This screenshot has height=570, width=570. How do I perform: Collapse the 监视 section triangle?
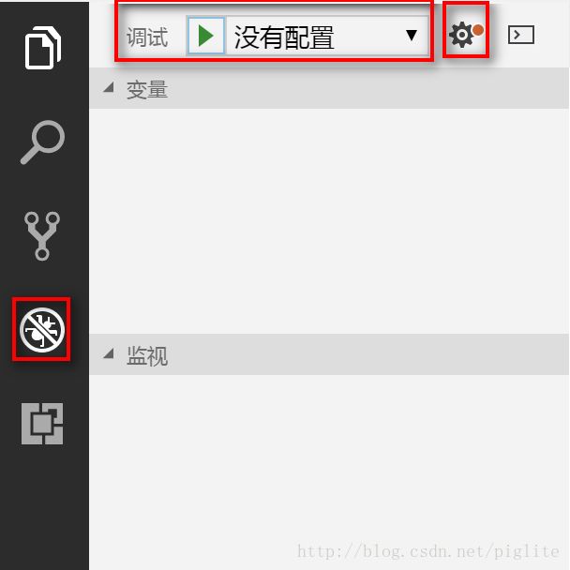(109, 353)
